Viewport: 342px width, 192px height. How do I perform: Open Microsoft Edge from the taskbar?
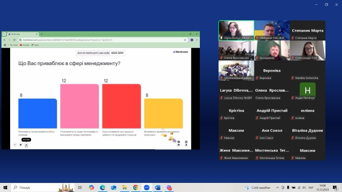click(103, 187)
